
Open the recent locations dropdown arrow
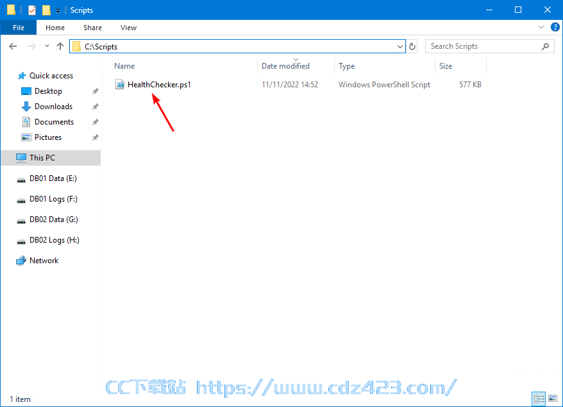click(47, 46)
